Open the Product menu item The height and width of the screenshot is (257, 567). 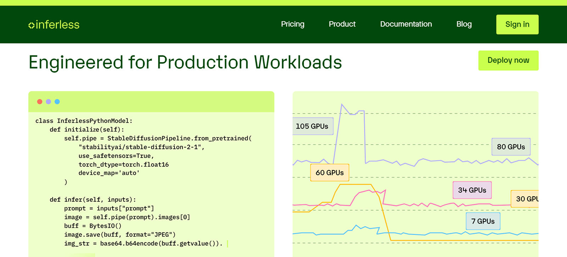(x=342, y=24)
